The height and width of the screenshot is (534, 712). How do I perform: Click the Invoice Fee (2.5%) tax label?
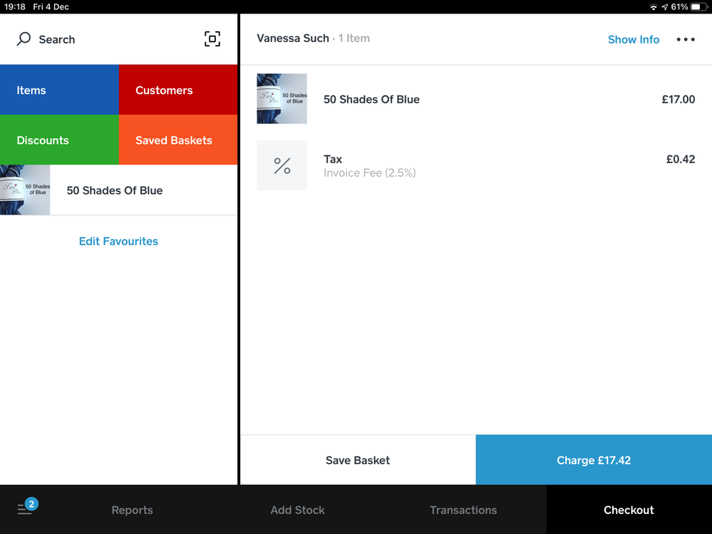[370, 173]
